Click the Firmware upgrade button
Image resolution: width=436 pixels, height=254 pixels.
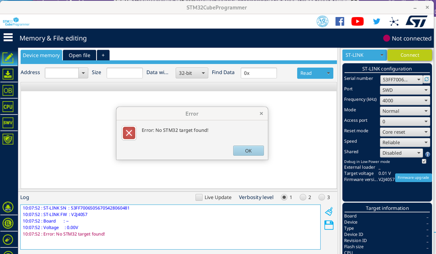click(413, 178)
